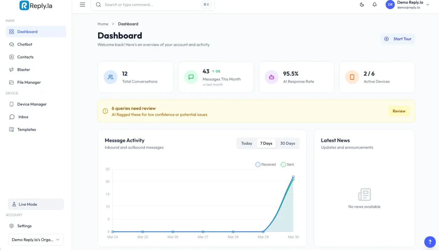Toggle the Received series in chart legend
This screenshot has height=250, width=439.
[x=266, y=164]
